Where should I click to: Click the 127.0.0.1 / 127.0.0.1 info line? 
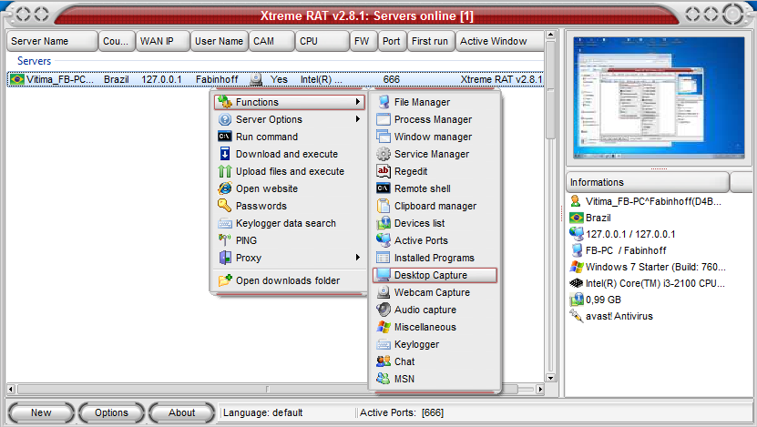click(x=623, y=234)
